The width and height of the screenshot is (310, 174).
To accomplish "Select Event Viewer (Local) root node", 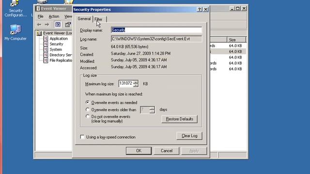I will click(58, 33).
